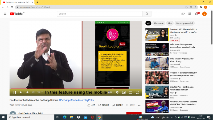Click the search magnifier button
213x120 pixels.
(x=147, y=14)
